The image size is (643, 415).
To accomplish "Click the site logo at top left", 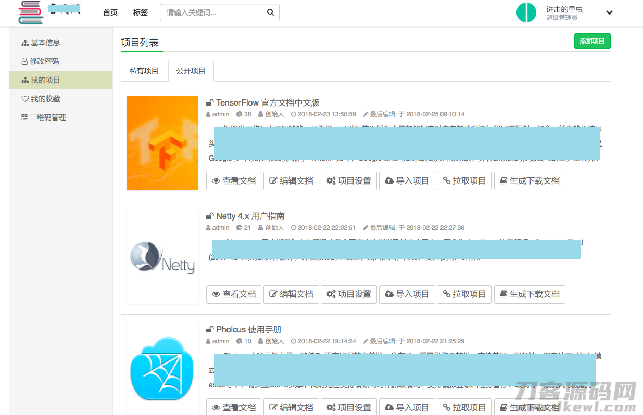I will pos(30,12).
